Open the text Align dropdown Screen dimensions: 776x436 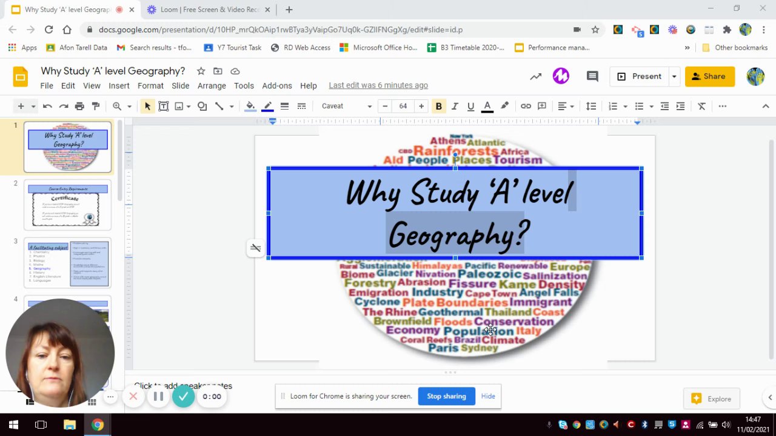565,106
